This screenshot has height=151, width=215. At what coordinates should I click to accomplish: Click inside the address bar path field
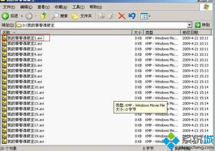(103, 25)
